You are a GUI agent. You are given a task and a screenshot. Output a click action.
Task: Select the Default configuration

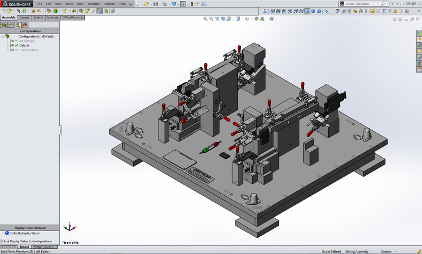coord(24,45)
